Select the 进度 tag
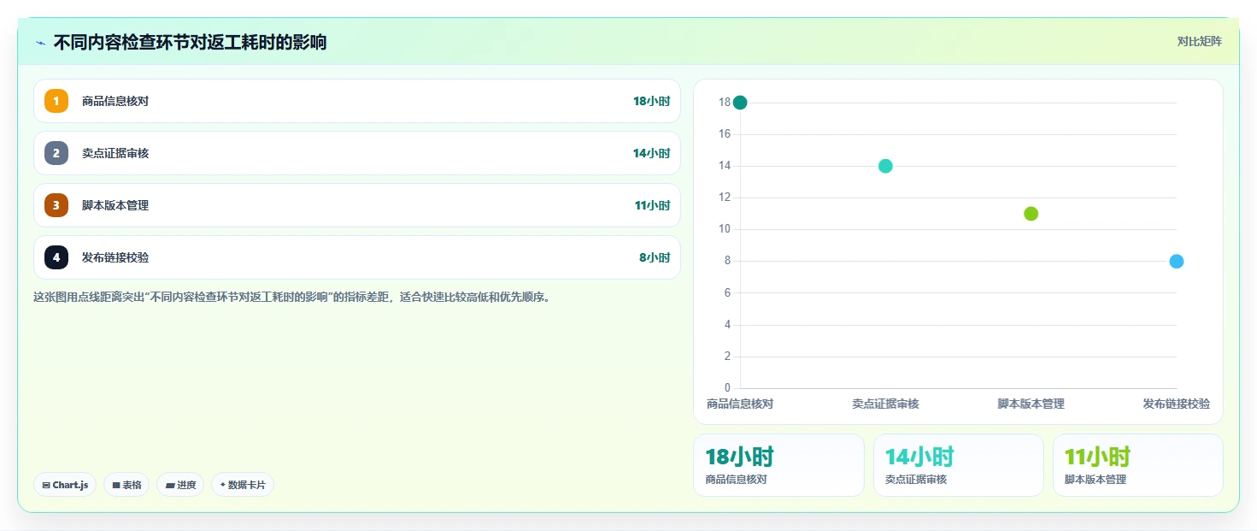1257x531 pixels. 180,485
